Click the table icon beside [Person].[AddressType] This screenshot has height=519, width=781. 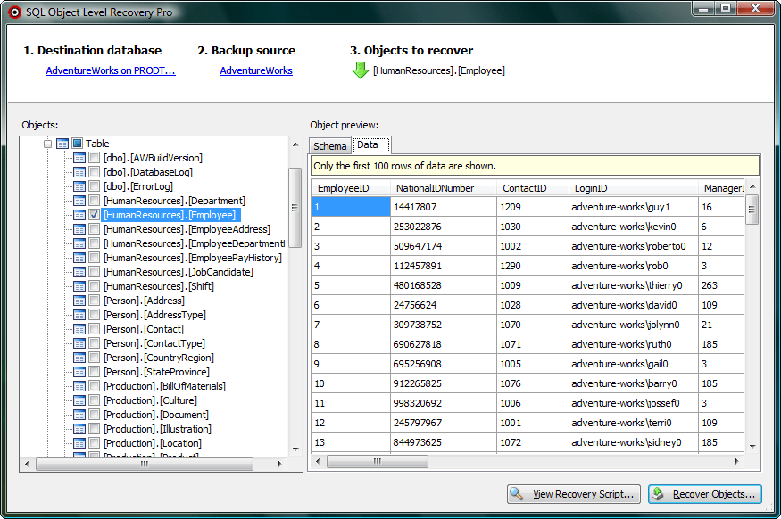(79, 315)
